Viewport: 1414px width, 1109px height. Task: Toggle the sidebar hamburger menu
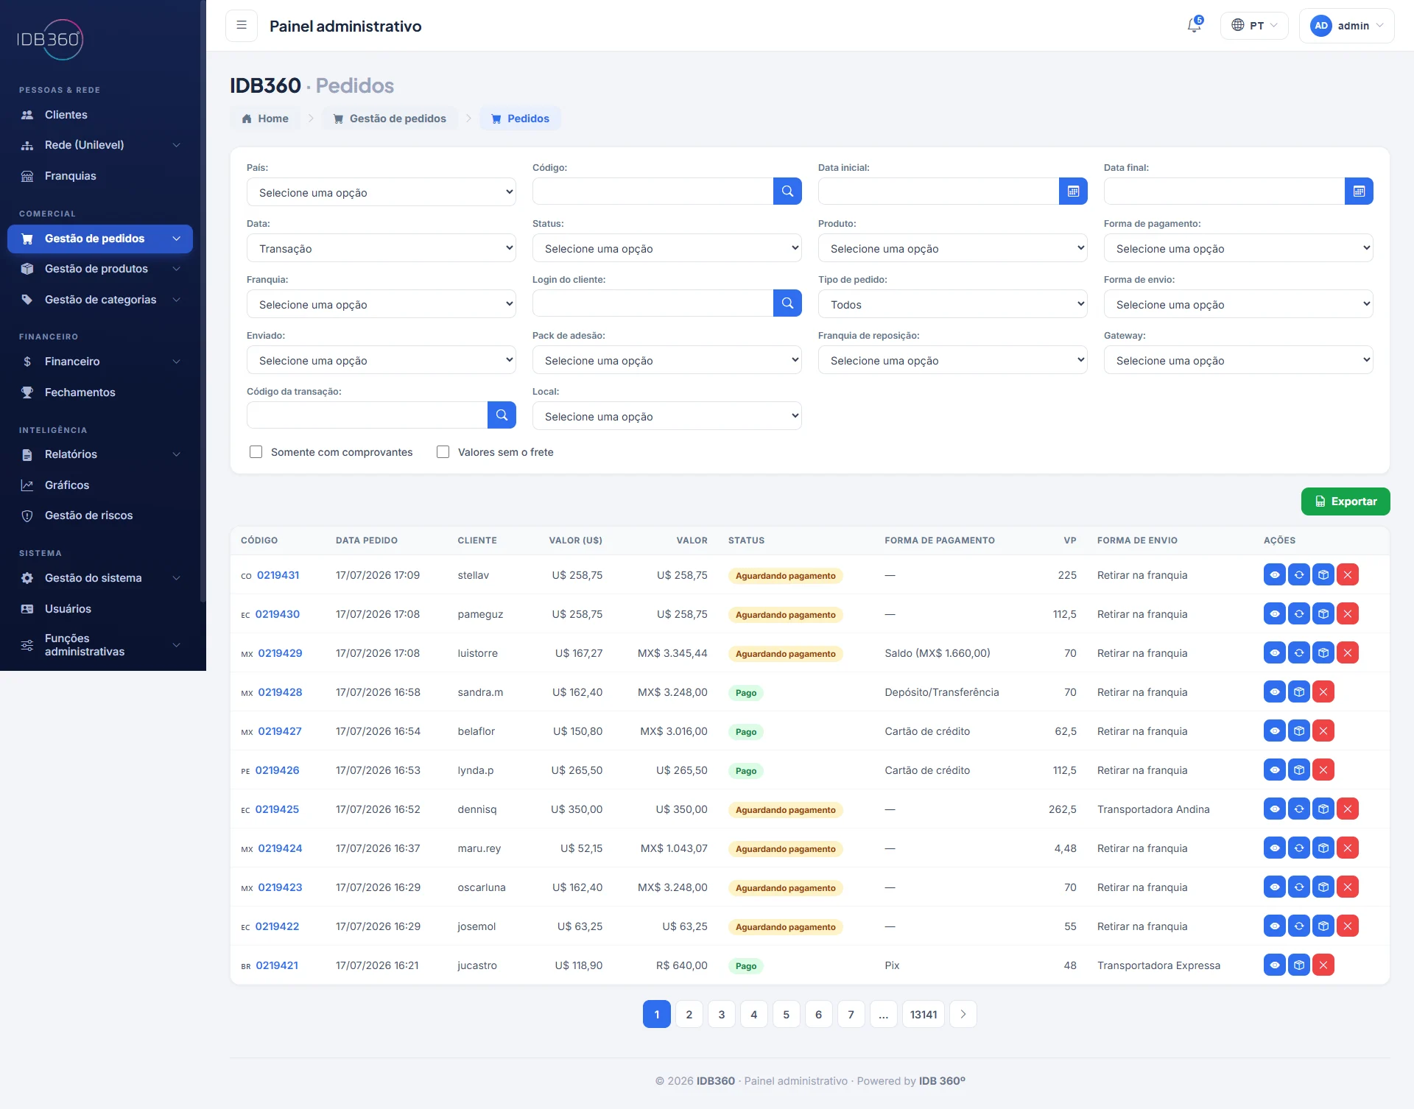(242, 26)
